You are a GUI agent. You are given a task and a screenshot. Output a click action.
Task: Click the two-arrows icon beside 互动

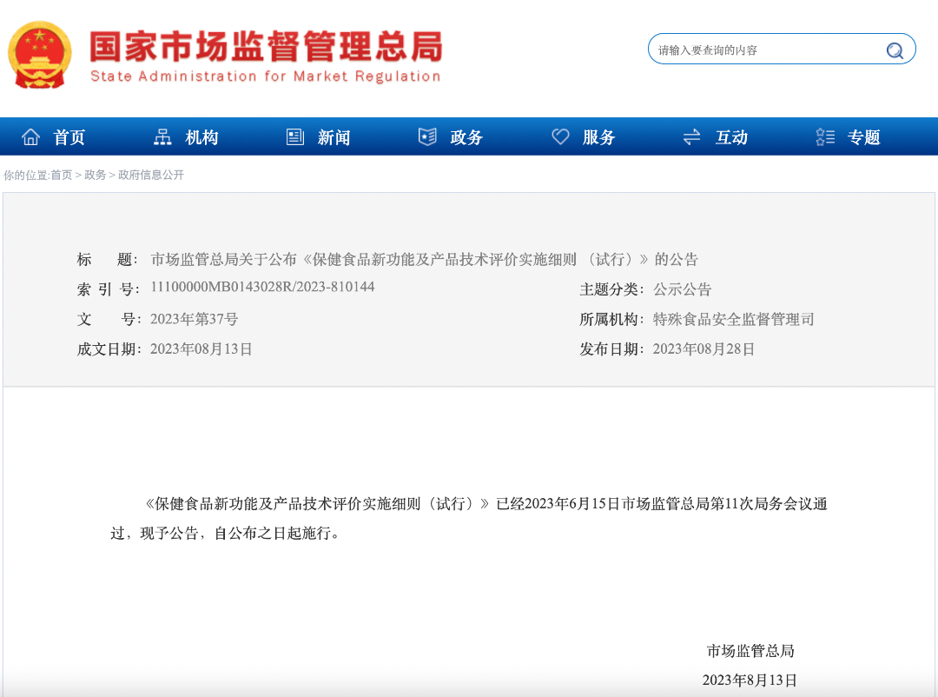point(692,136)
